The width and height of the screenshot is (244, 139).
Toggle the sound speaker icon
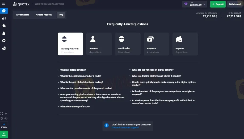click(6, 118)
